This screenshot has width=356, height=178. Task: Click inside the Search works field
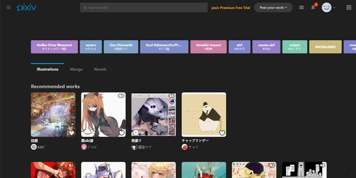pyautogui.click(x=144, y=8)
